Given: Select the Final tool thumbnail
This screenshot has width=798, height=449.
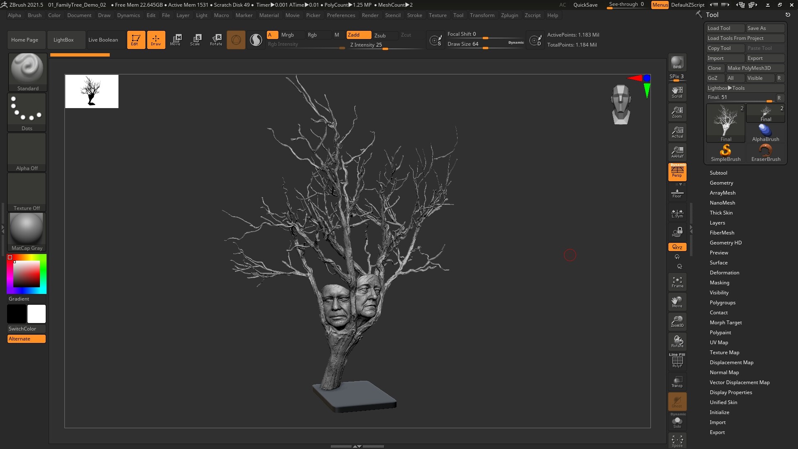Looking at the screenshot, I should 725,123.
